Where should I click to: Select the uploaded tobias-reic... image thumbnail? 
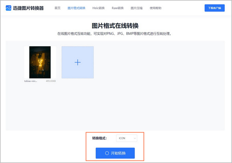(x=40, y=62)
